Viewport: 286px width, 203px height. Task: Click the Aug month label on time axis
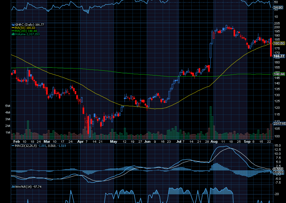(x=214, y=142)
